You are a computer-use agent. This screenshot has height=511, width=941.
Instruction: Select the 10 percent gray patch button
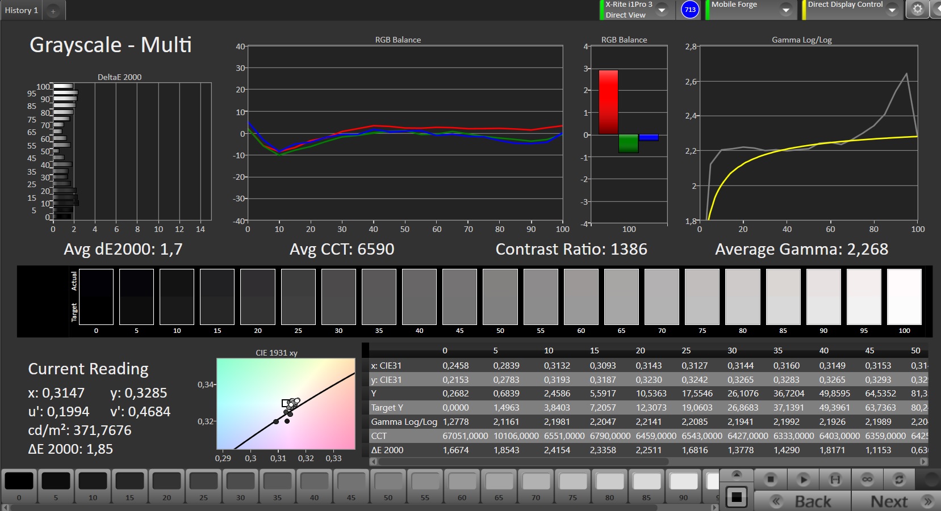93,486
